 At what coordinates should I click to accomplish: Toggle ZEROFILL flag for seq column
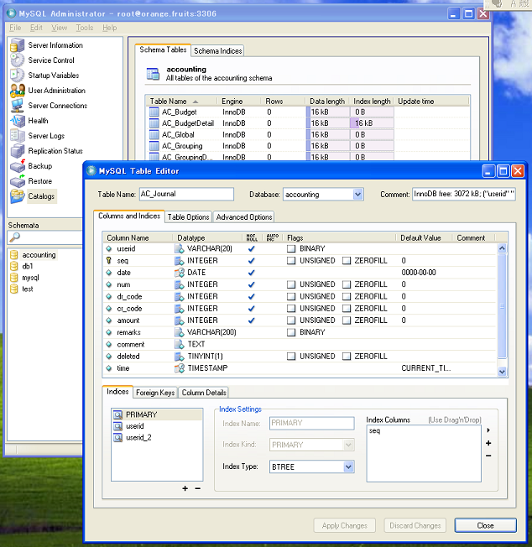[347, 261]
